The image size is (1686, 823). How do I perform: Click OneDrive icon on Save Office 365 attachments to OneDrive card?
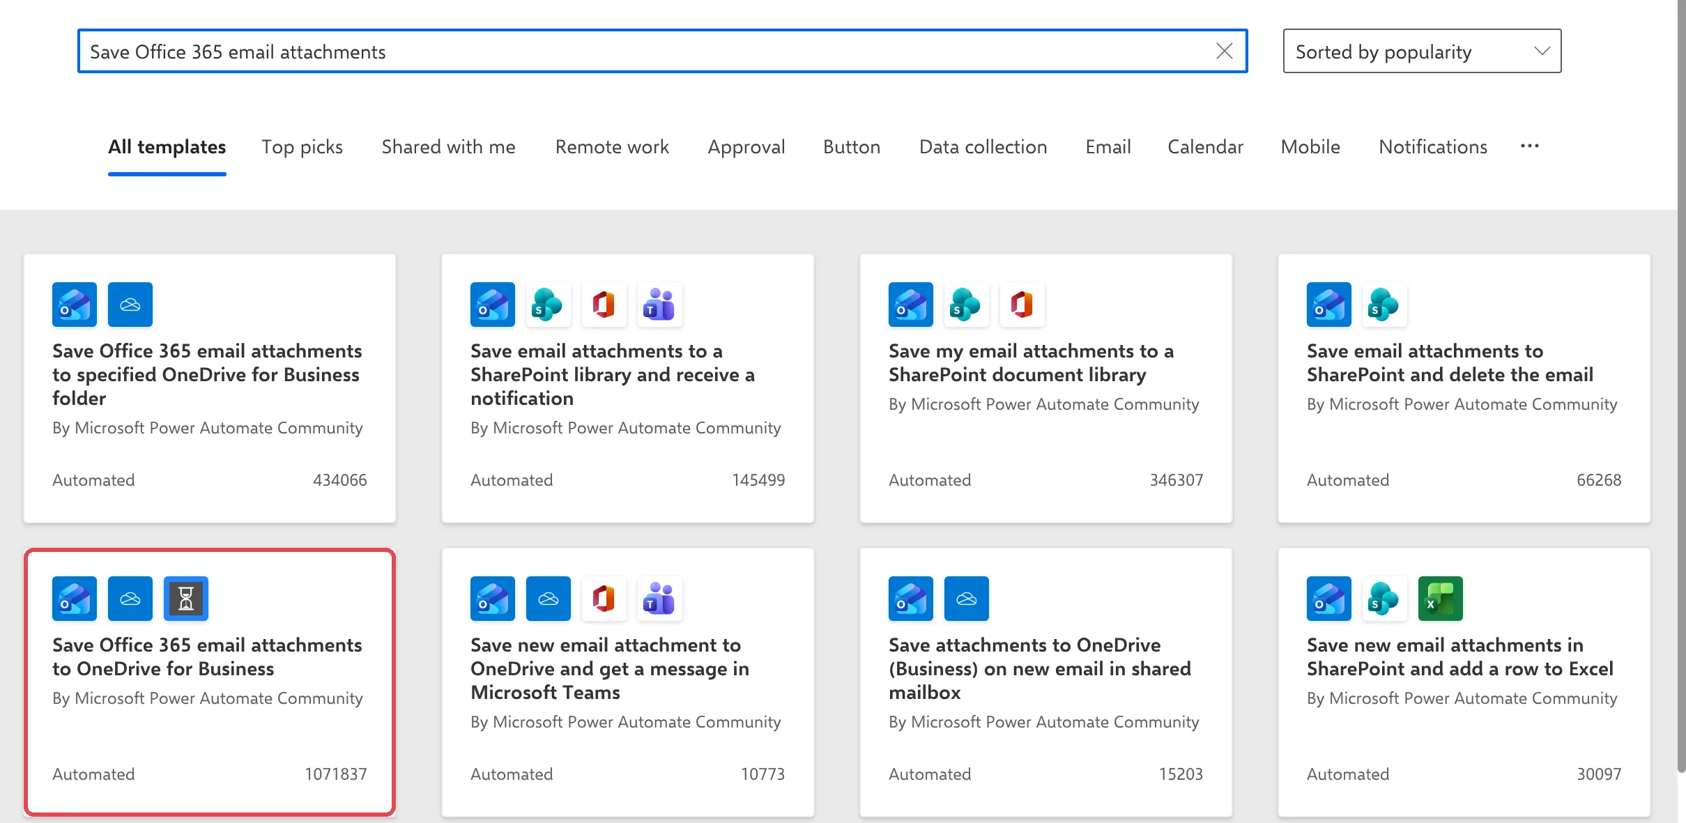coord(130,599)
